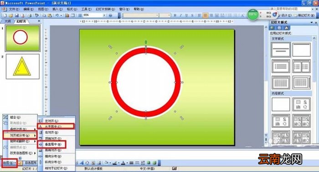319x172 pixels.
Task: Click the Undo arrow icon
Action: (x=57, y=15)
